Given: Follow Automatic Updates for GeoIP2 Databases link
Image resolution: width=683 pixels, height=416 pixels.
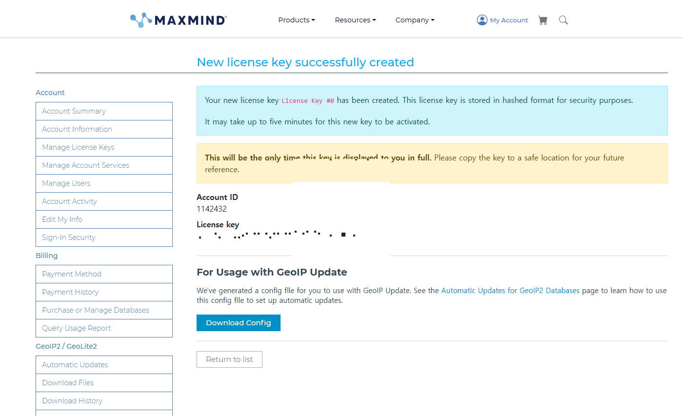Looking at the screenshot, I should tap(510, 291).
